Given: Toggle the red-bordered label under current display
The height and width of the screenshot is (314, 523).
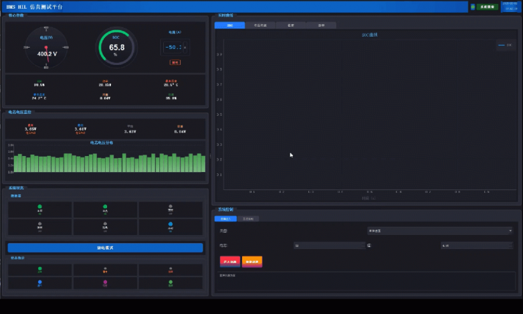Looking at the screenshot, I should 175,62.
